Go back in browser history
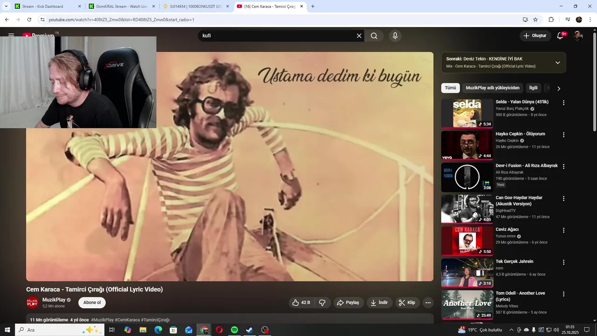Image resolution: width=597 pixels, height=336 pixels. point(7,20)
